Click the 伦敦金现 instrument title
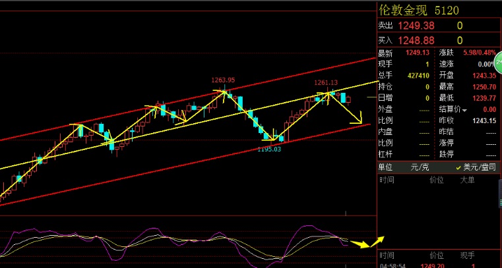The image size is (502, 268). click(403, 11)
